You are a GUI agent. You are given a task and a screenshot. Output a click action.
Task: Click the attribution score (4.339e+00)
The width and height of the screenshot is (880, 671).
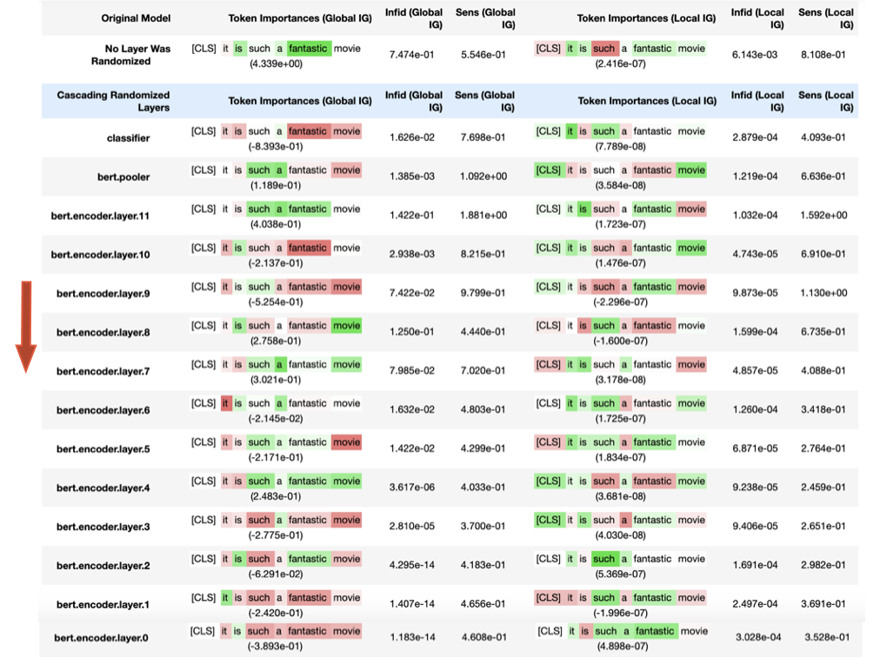click(x=275, y=63)
